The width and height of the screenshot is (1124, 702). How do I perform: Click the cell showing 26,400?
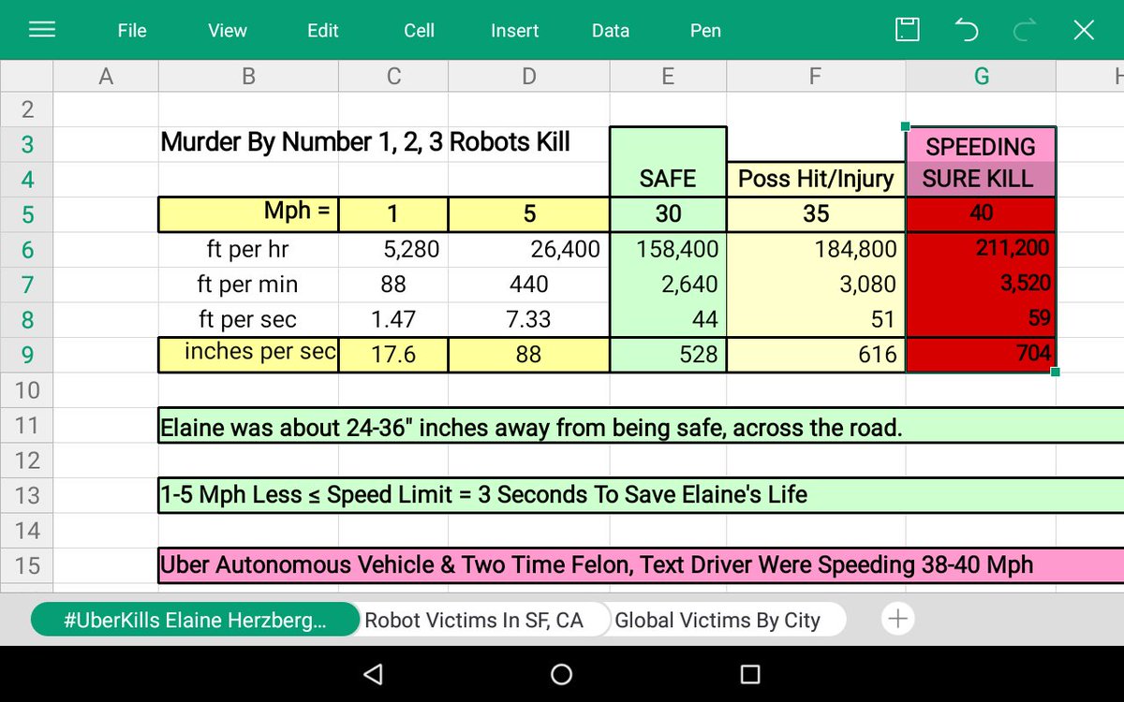529,249
